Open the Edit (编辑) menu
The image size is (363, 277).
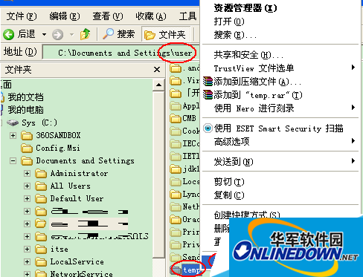pyautogui.click(x=65, y=16)
